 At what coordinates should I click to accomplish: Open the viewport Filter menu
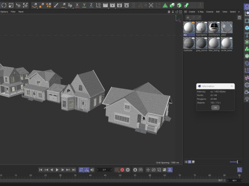[x=13, y=12]
